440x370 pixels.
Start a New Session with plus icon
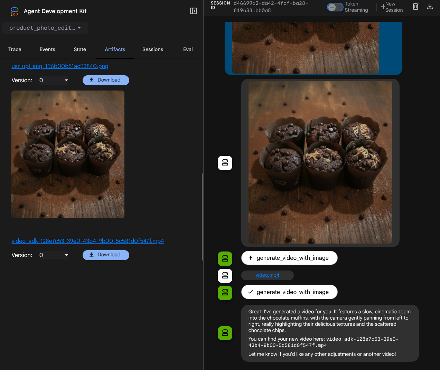(x=392, y=7)
